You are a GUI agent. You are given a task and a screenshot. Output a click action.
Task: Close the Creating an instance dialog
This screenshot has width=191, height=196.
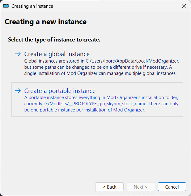[184, 6]
